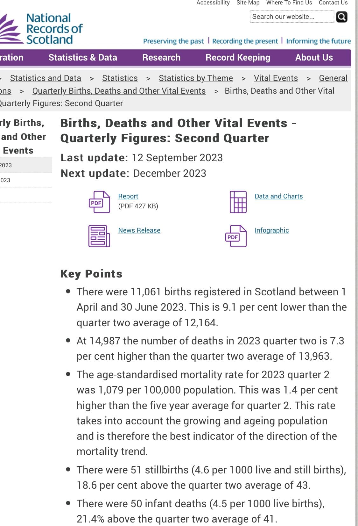358x526 pixels.
Task: Click the National Records of Scotland logo
Action: click(x=41, y=29)
